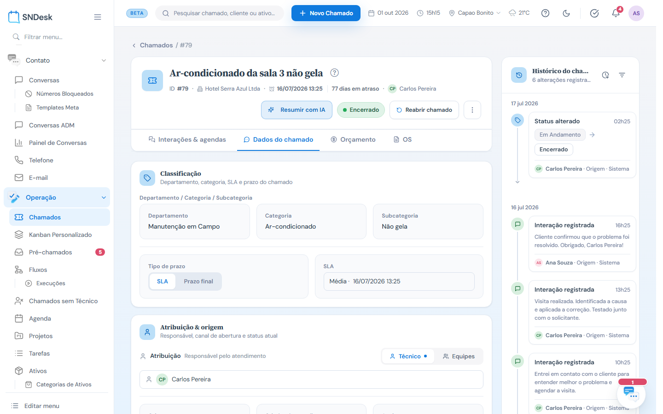The width and height of the screenshot is (663, 414).
Task: Click the help icon beside the ticket title
Action: [x=335, y=73]
